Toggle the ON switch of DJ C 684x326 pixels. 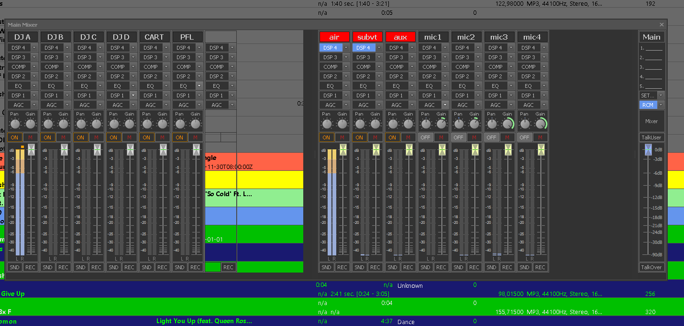[80, 137]
